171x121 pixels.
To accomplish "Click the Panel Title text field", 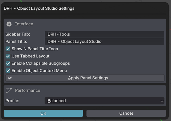I will click(105, 42).
